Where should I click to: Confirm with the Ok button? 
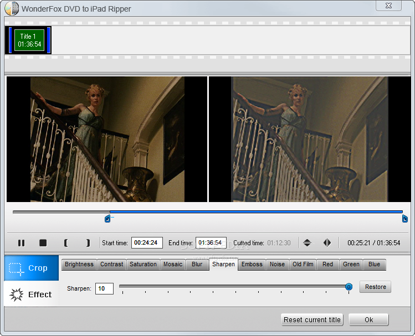368,319
